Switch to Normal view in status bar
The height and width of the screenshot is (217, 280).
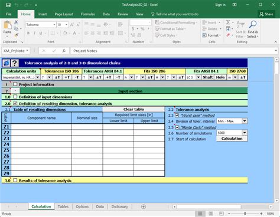tap(200, 213)
